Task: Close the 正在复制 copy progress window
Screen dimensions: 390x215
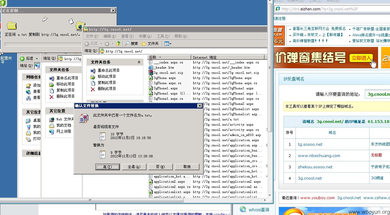Action: click(113, 10)
